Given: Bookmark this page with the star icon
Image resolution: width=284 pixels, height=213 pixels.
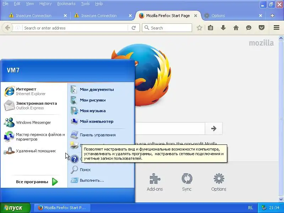Looking at the screenshot, I should [200, 28].
